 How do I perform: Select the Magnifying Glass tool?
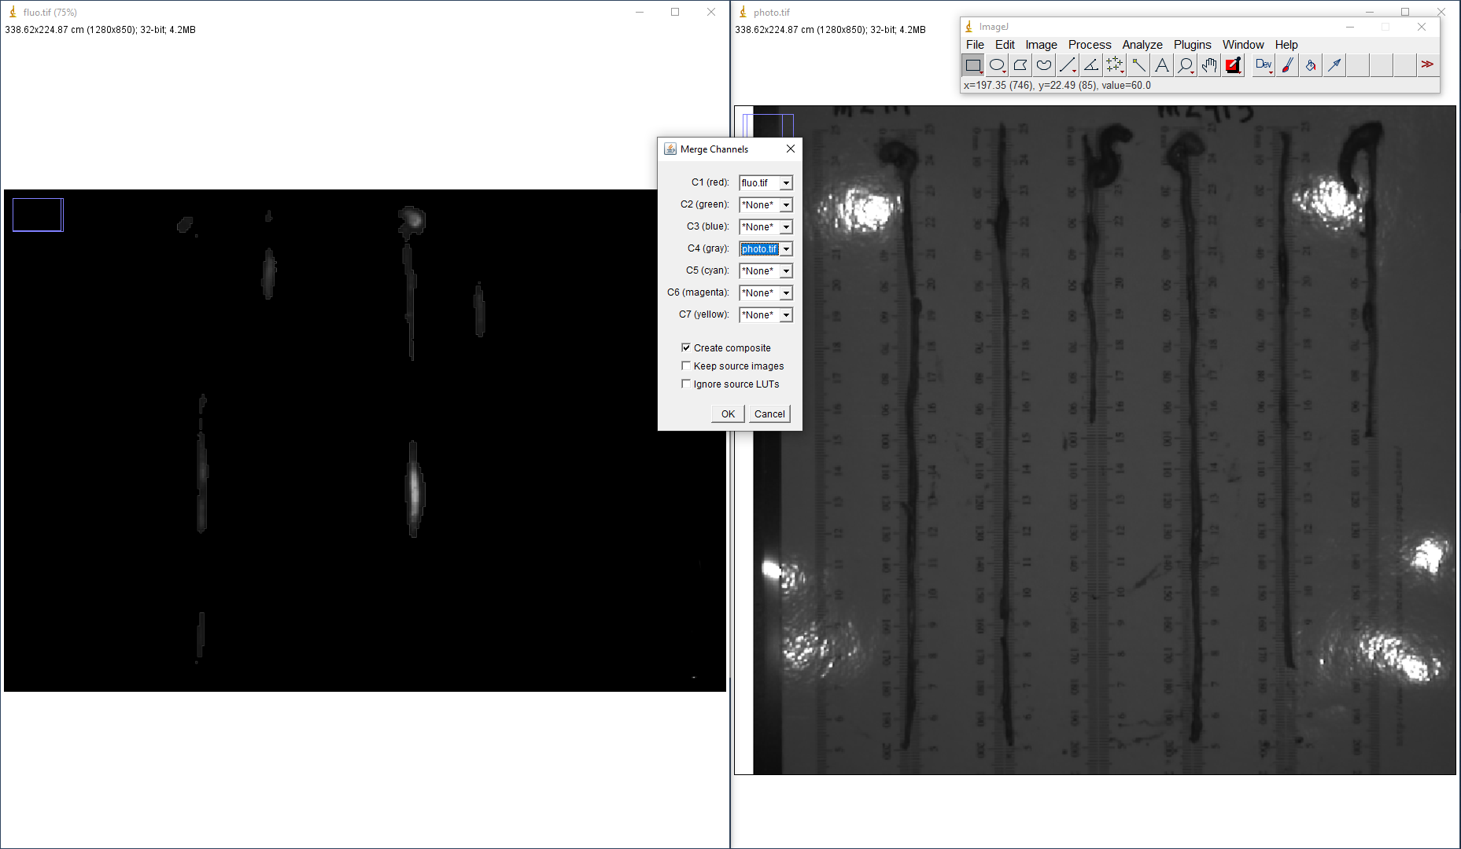click(1186, 65)
